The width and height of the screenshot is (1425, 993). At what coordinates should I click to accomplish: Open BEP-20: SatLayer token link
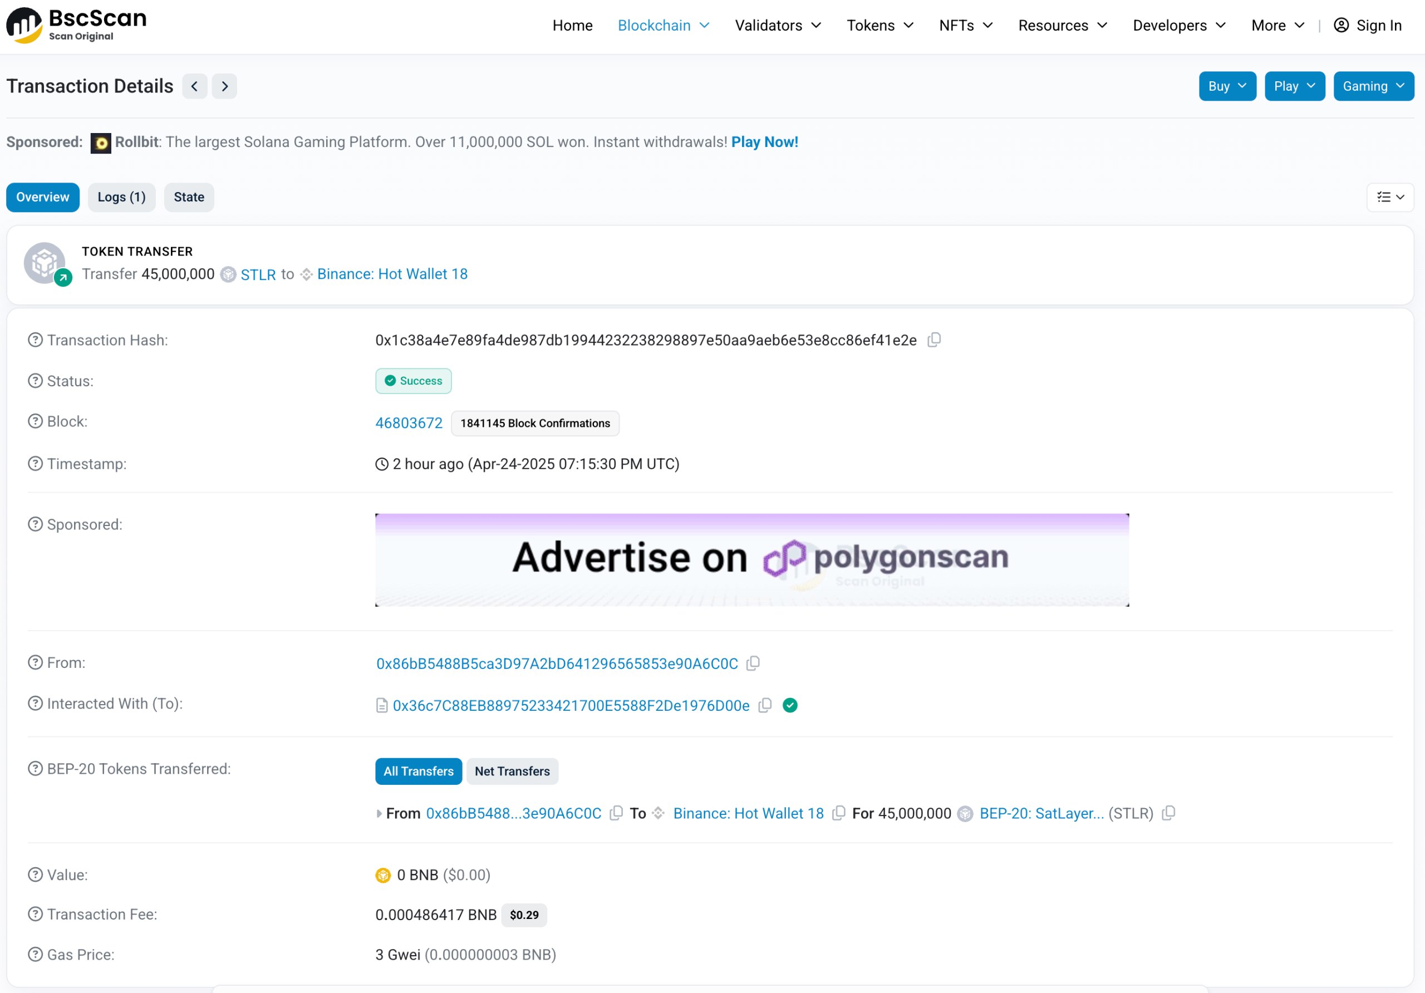tap(1042, 814)
